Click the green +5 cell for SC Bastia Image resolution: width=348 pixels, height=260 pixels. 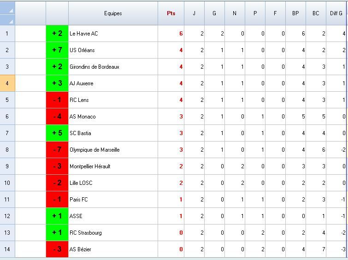[57, 133]
